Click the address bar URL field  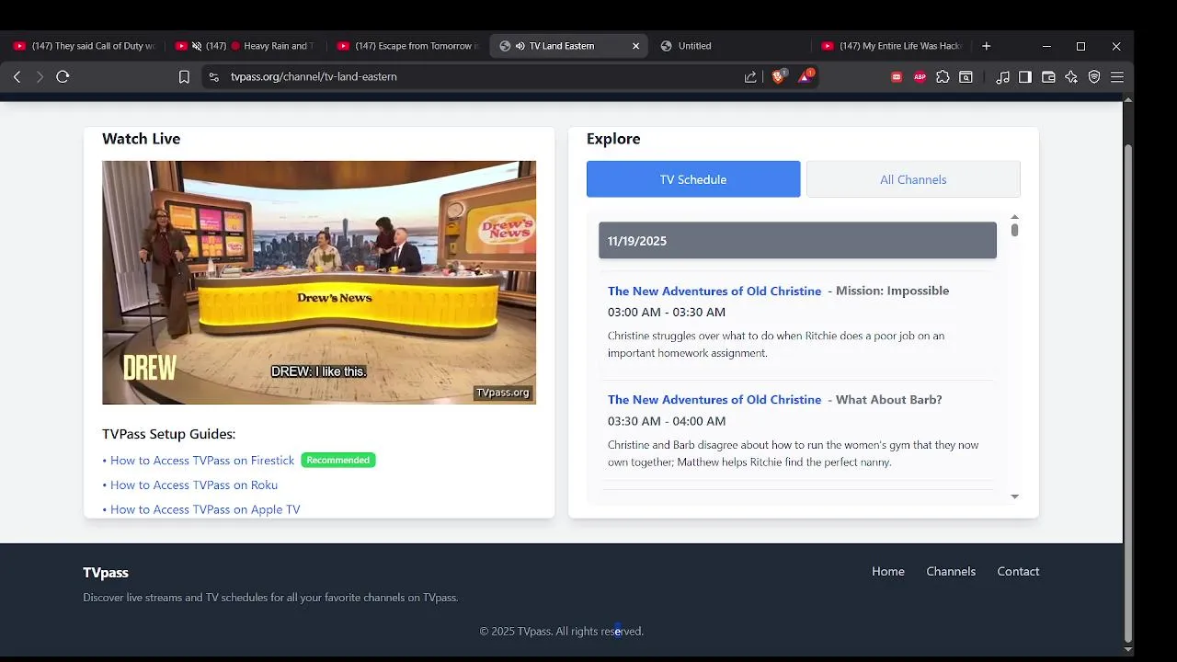(x=478, y=77)
